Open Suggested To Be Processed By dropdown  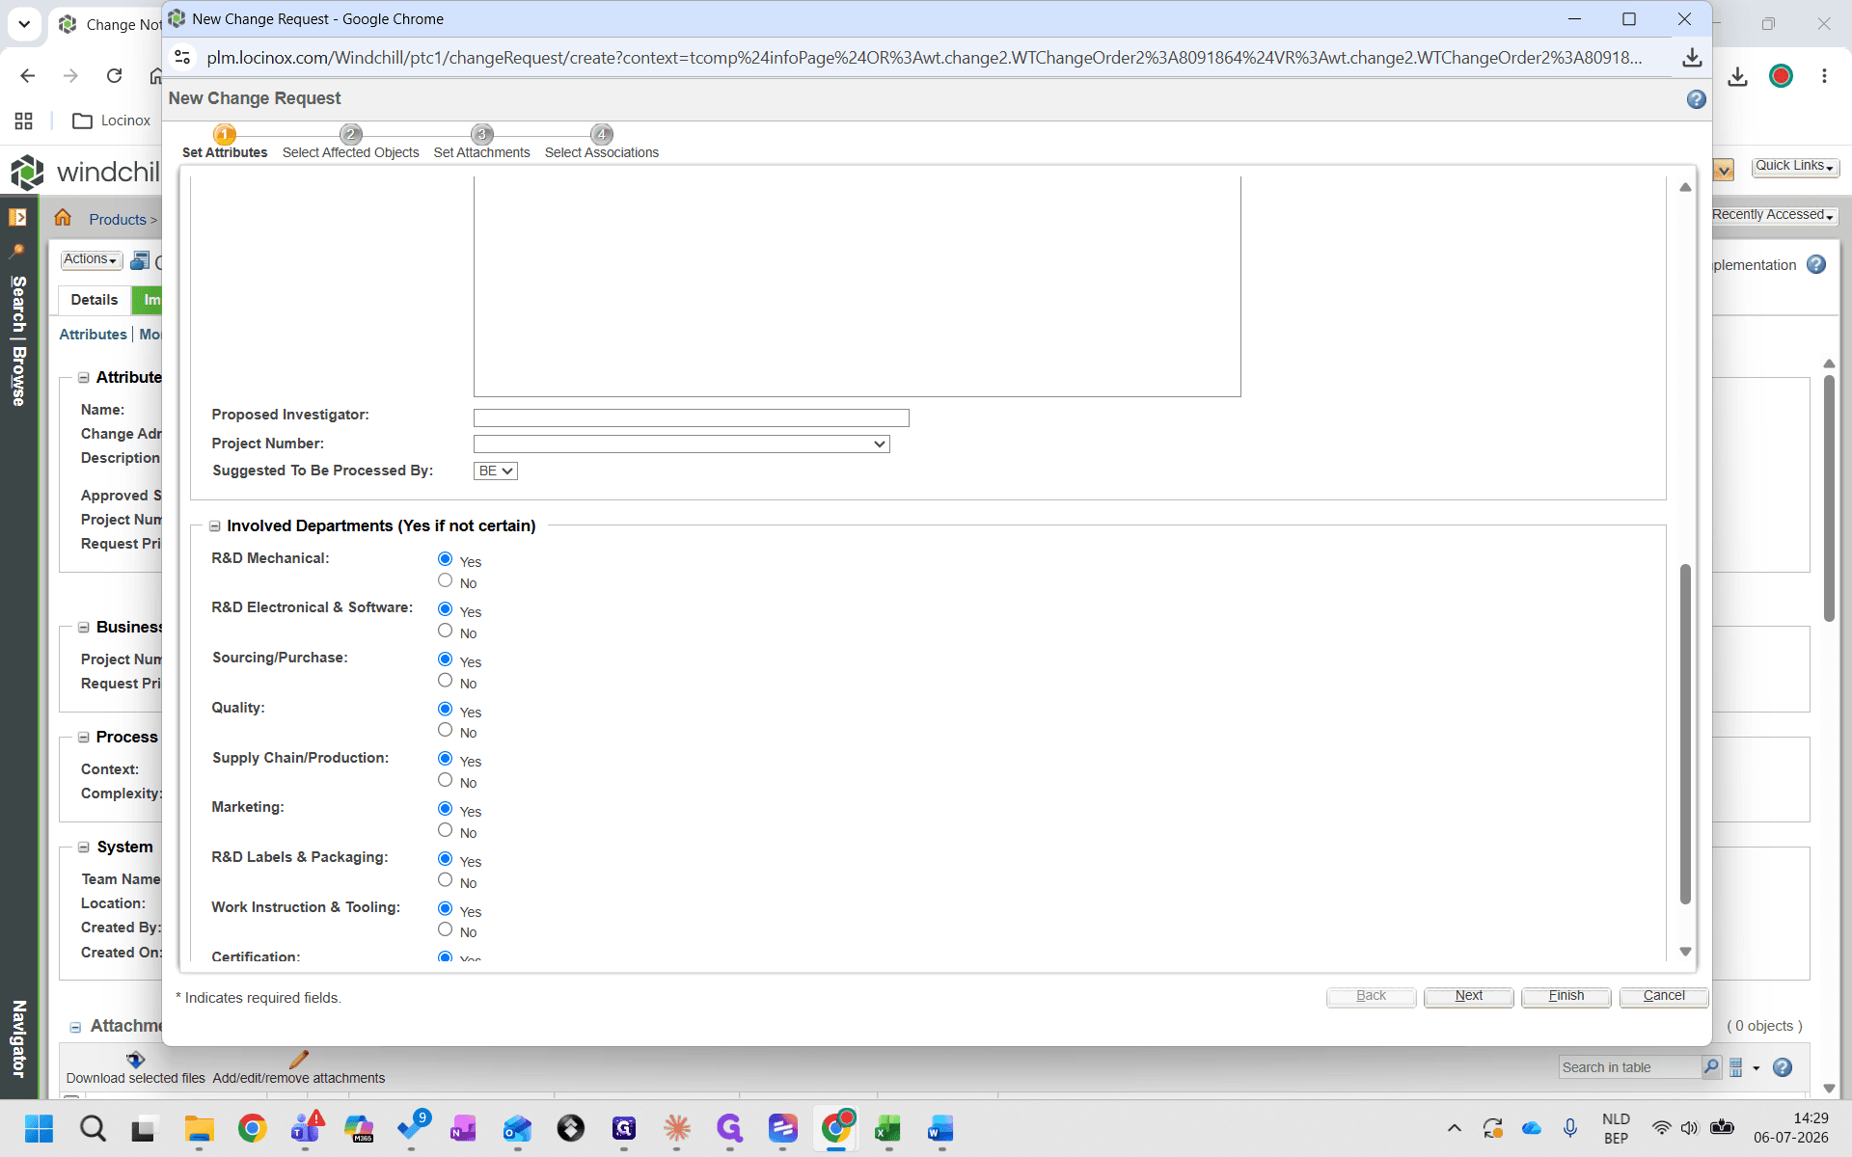point(495,471)
